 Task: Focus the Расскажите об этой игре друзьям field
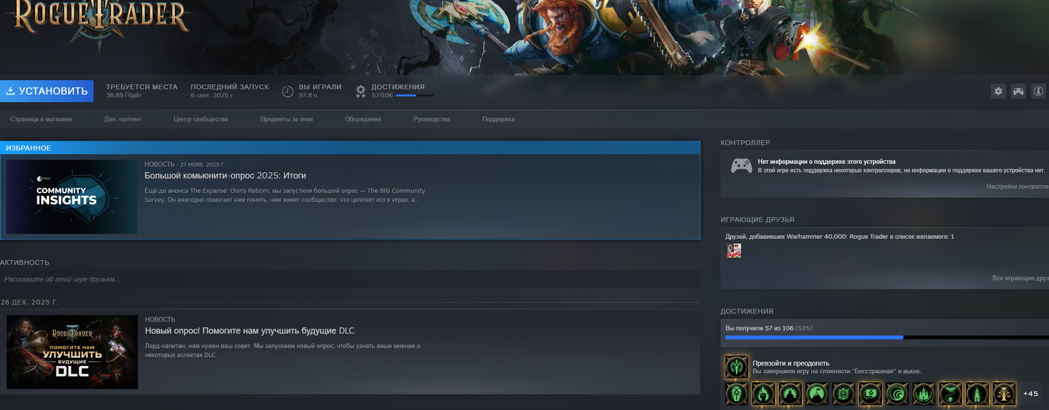(350, 279)
